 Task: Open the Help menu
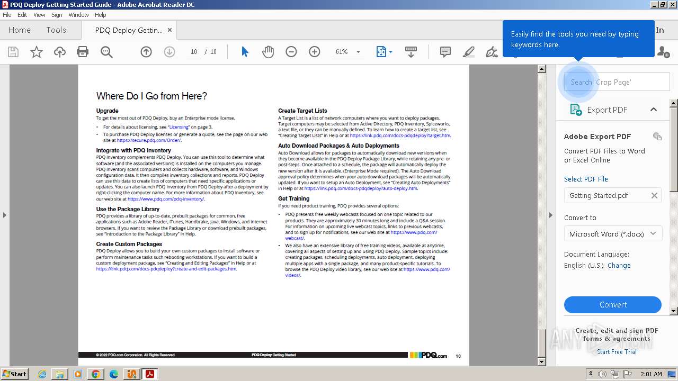[x=100, y=15]
